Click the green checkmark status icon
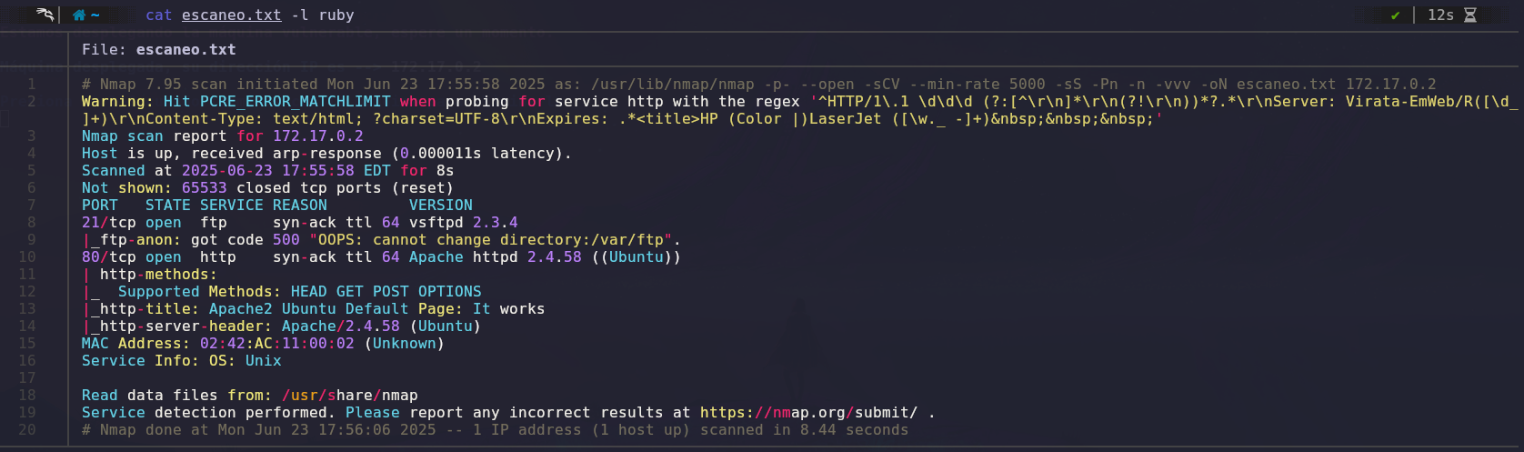Screen dimensions: 1524x452 pyautogui.click(x=1395, y=15)
